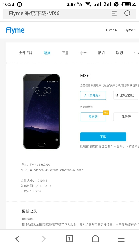Go to browser home page icon
The image size is (139, 248).
[x=95, y=238]
